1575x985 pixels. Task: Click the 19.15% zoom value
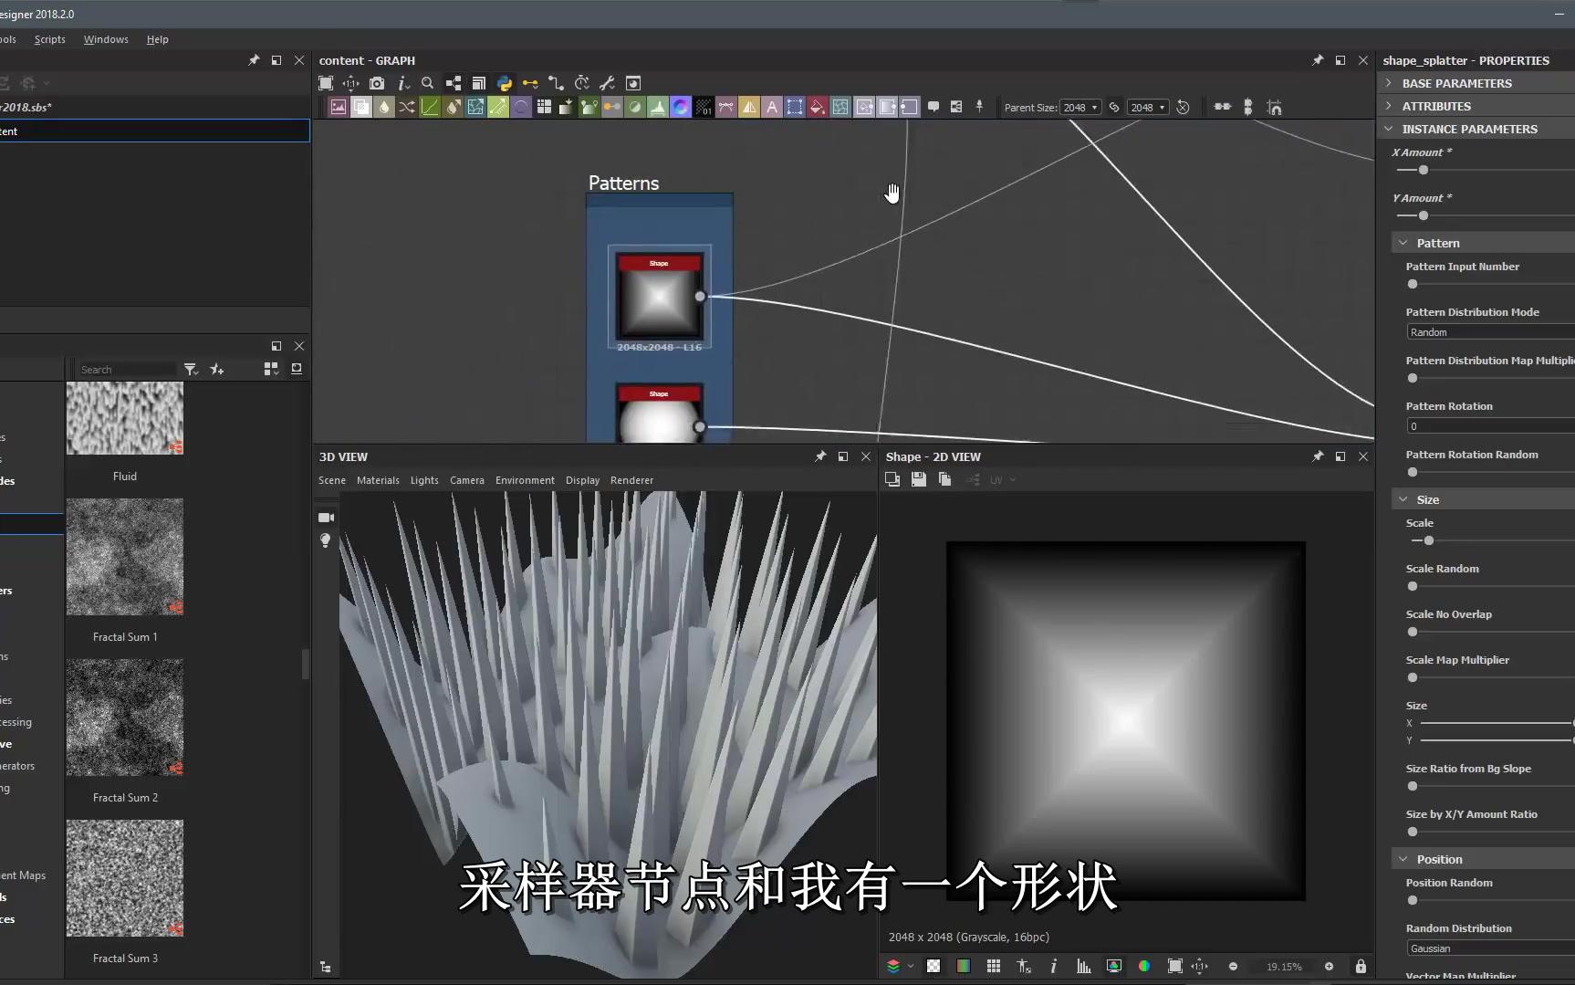1284,966
